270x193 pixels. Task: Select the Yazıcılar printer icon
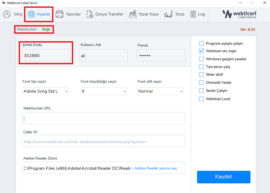[59, 14]
